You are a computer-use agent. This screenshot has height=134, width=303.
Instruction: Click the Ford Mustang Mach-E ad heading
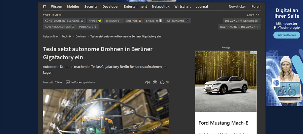223,123
